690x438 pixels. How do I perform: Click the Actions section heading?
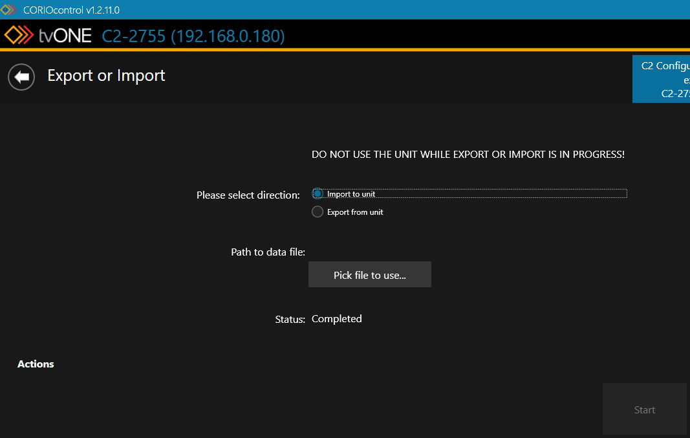pos(36,364)
